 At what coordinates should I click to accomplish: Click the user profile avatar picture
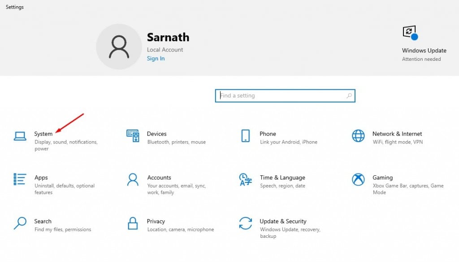(x=119, y=47)
